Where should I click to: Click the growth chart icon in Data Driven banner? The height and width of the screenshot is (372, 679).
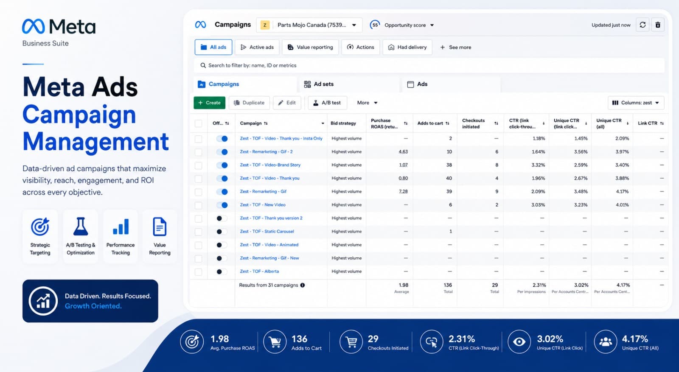(x=43, y=301)
